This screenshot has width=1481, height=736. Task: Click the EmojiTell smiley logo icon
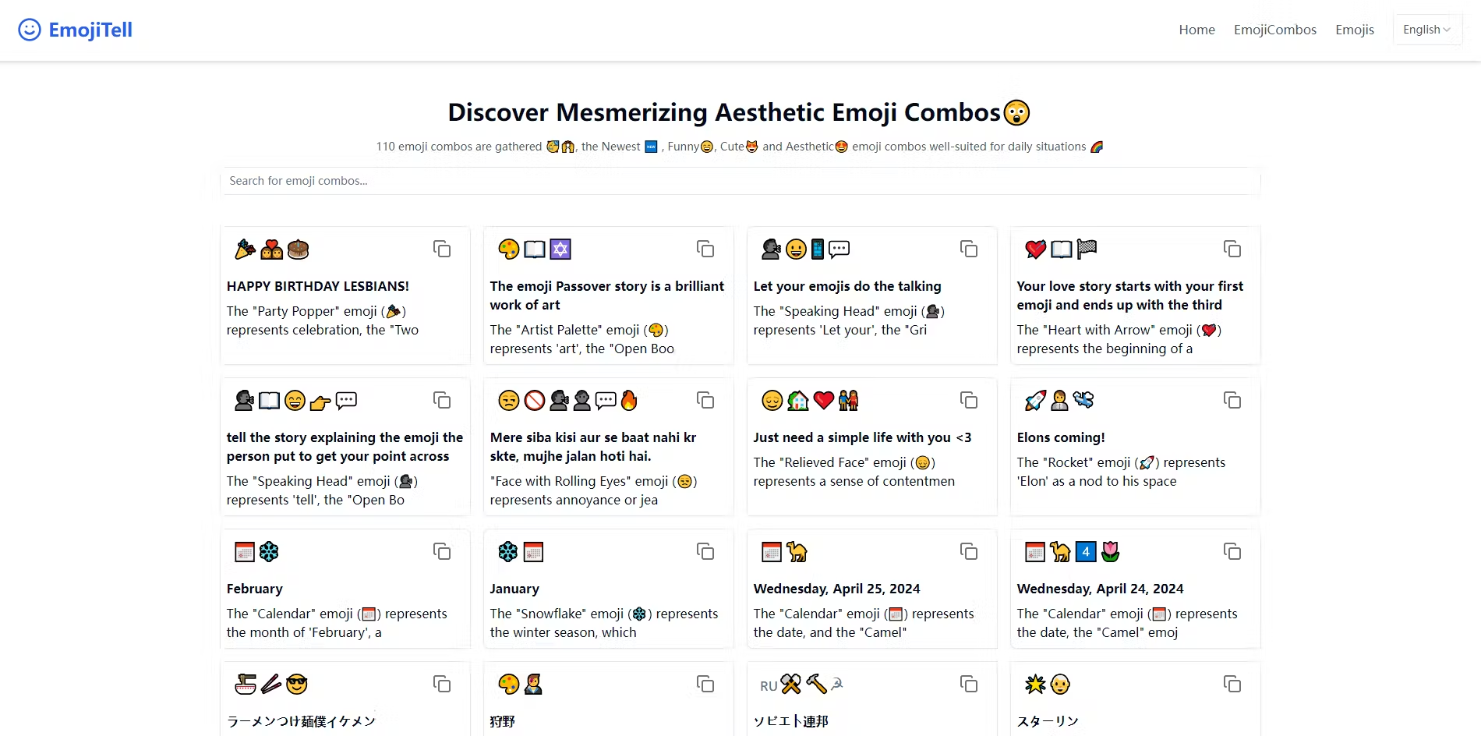click(30, 30)
